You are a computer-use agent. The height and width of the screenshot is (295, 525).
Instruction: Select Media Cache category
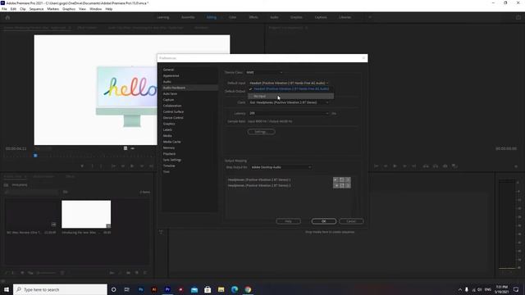click(171, 142)
